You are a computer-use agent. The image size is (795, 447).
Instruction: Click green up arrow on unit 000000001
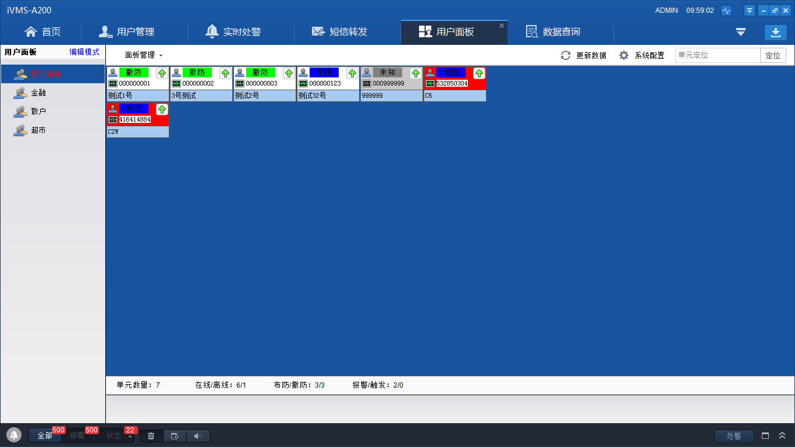162,73
